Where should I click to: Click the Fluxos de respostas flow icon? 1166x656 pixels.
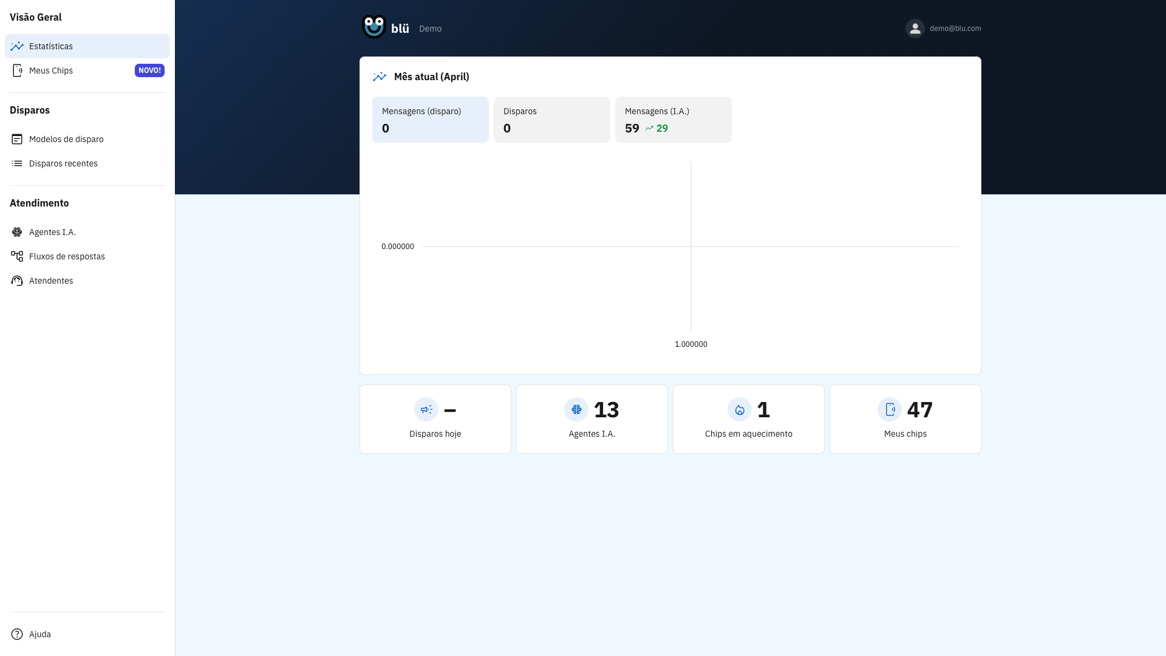click(x=17, y=256)
